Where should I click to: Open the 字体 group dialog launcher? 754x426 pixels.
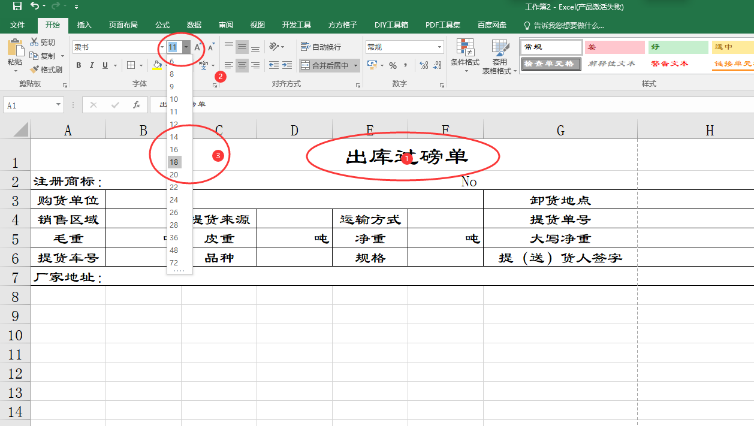click(x=215, y=86)
